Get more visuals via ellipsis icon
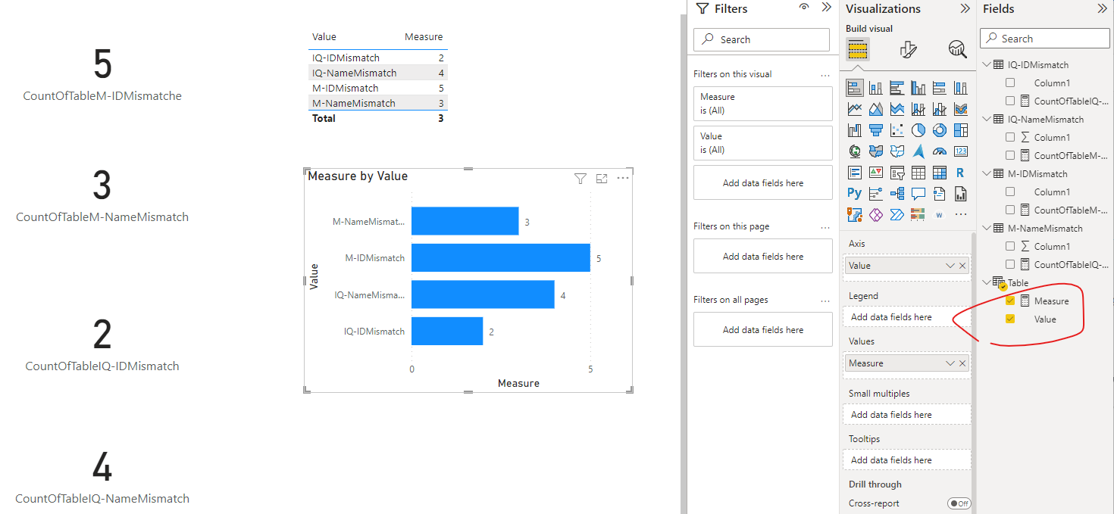 pos(961,215)
